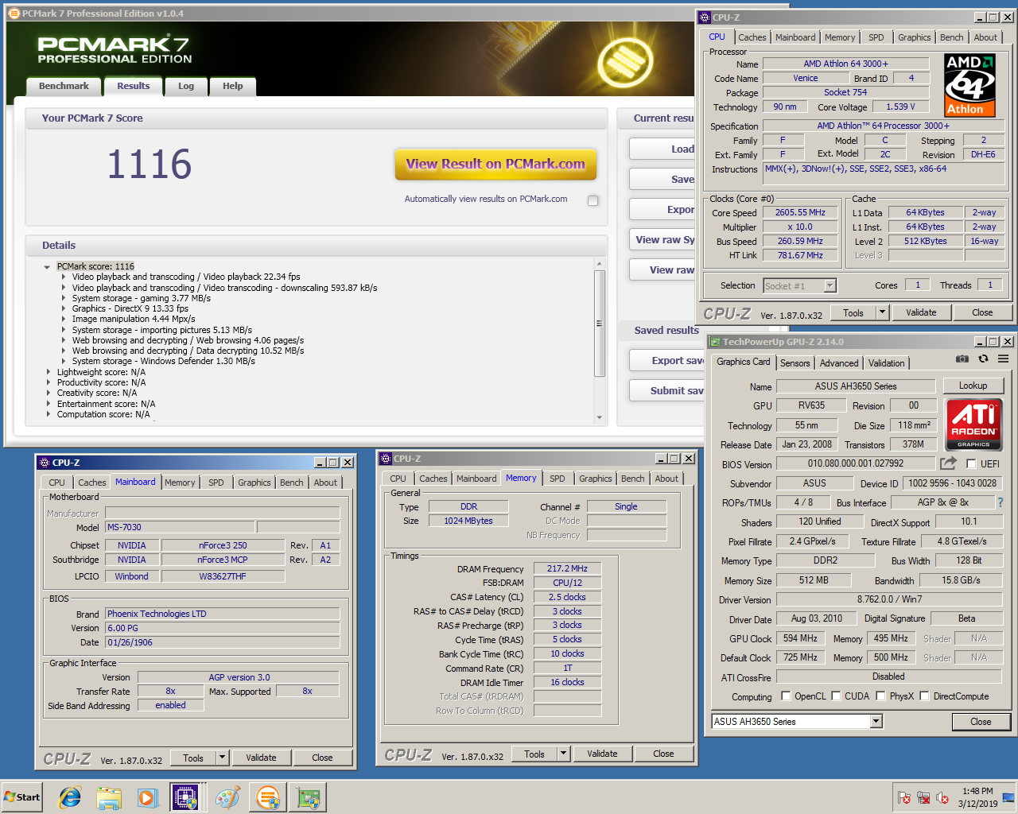The width and height of the screenshot is (1018, 814).
Task: Toggle the PhysX checkbox
Action: [x=880, y=696]
